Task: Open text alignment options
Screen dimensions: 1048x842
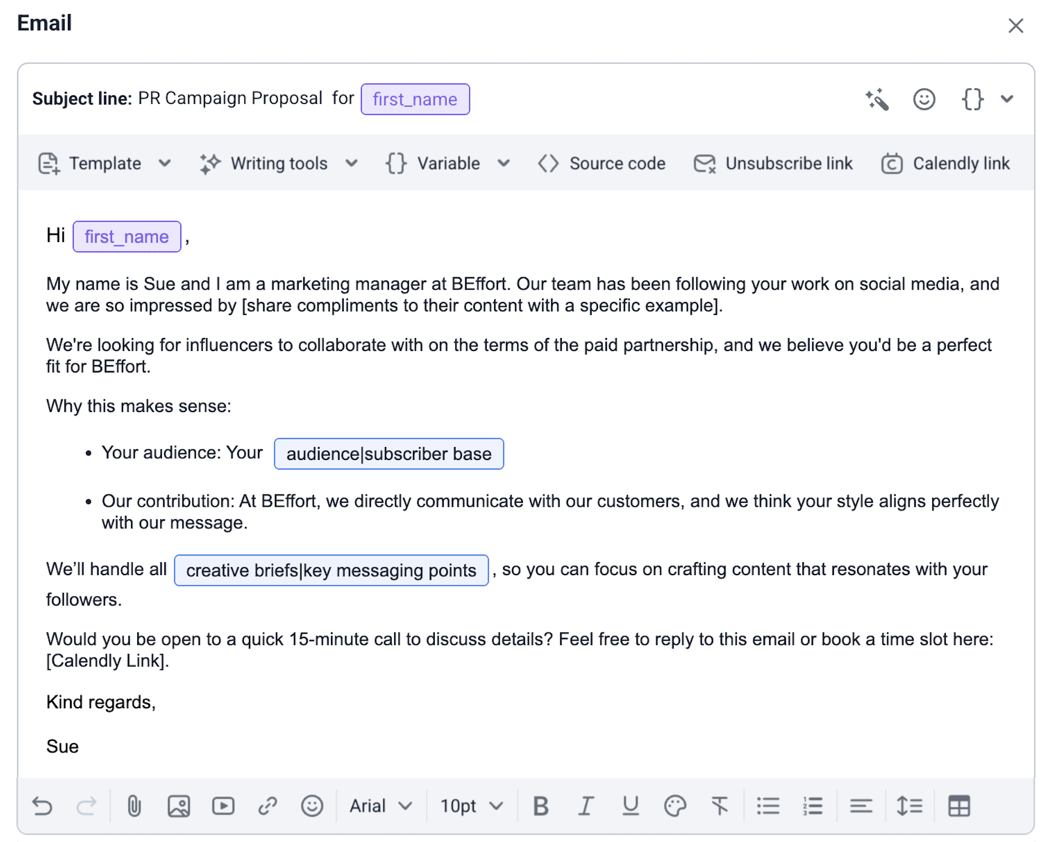Action: [x=861, y=806]
